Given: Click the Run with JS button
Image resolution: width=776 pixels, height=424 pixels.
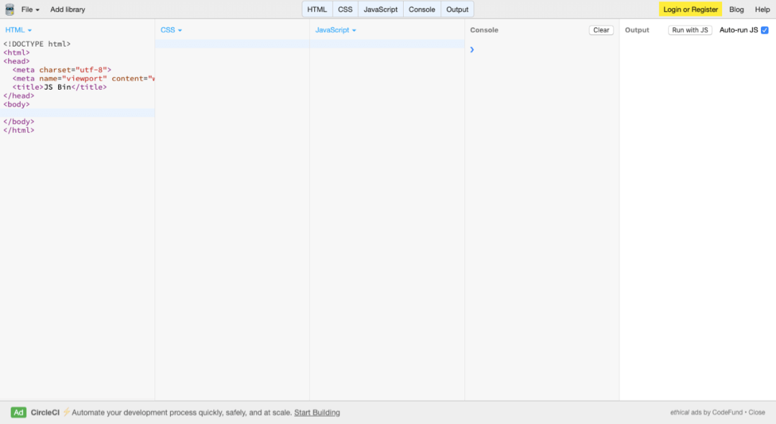Looking at the screenshot, I should [x=690, y=30].
